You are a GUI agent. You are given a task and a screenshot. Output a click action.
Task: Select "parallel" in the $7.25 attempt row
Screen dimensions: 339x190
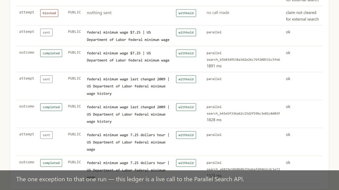[214, 32]
